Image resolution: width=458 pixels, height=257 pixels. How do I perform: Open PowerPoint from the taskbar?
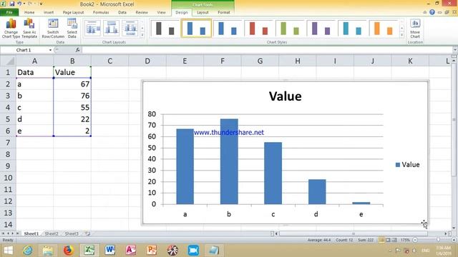coord(152,251)
